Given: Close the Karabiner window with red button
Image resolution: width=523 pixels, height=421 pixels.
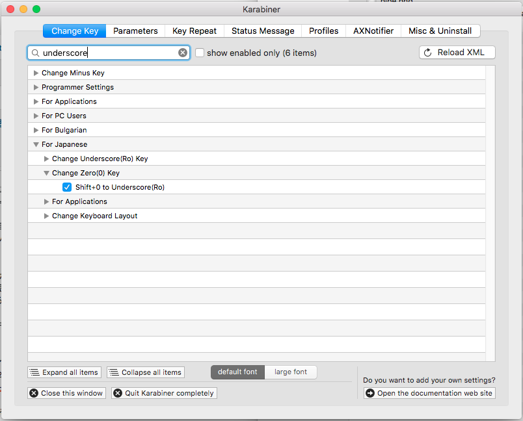Looking at the screenshot, I should (x=10, y=9).
